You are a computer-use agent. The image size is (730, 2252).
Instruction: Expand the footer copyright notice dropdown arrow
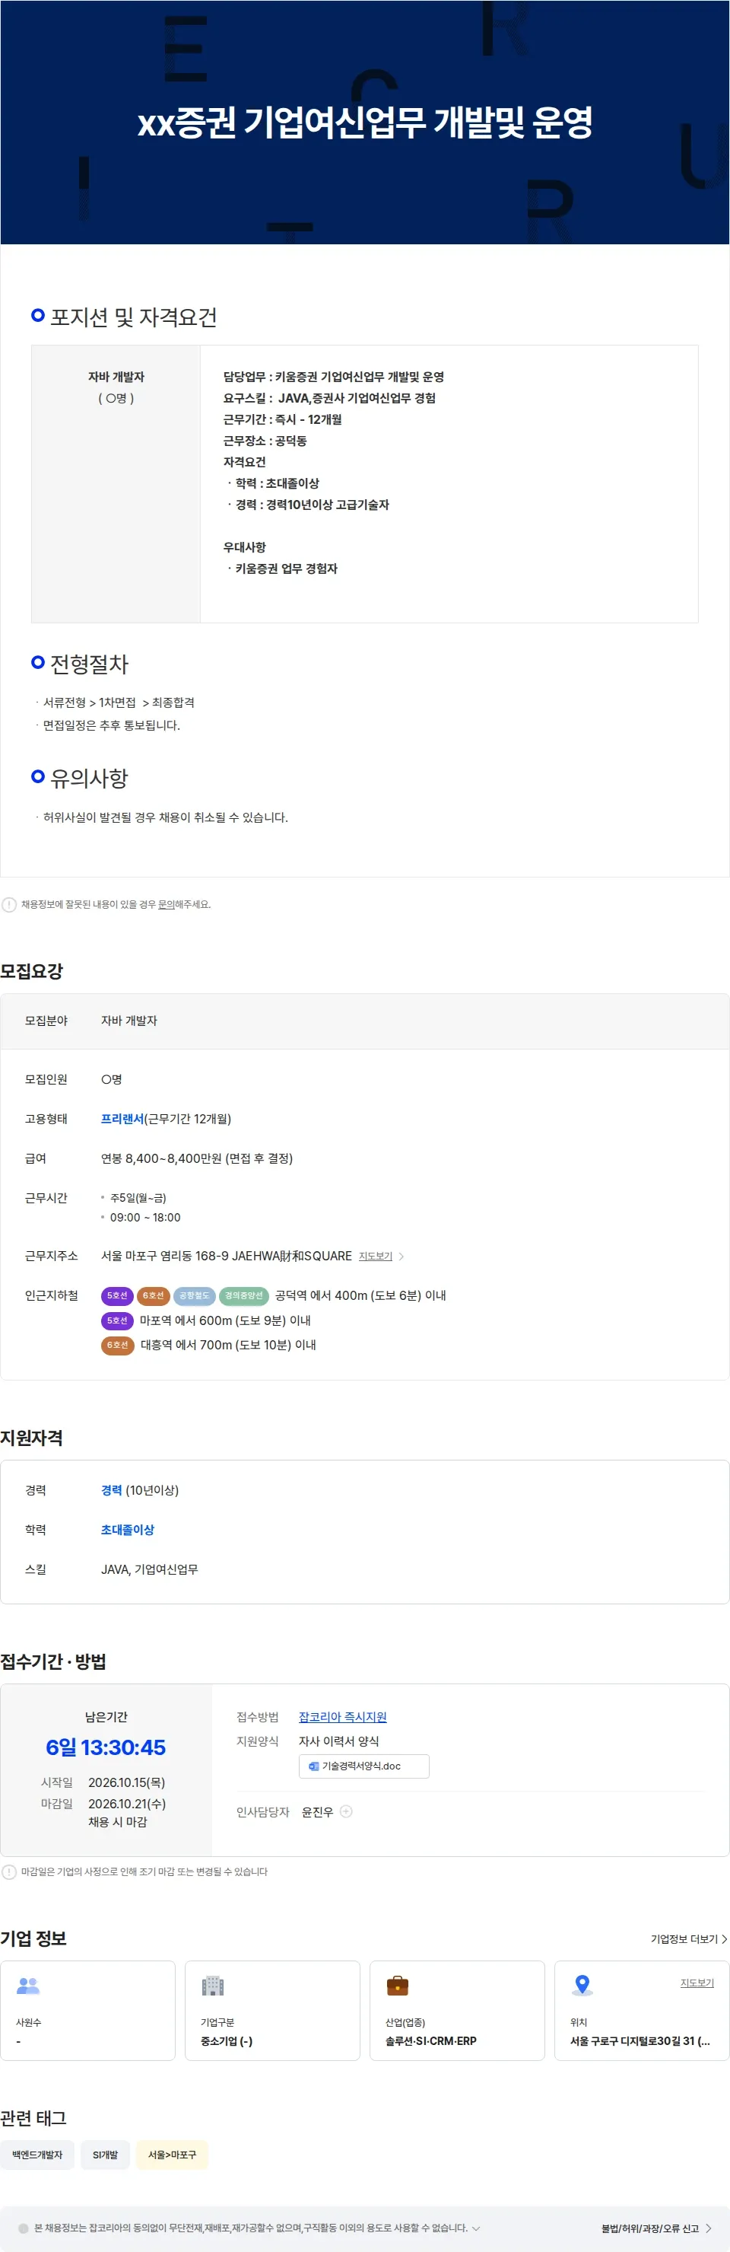(476, 2228)
